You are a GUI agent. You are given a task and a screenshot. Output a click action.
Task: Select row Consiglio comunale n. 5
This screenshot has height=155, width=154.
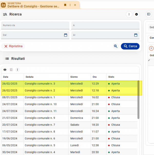(x=69, y=145)
